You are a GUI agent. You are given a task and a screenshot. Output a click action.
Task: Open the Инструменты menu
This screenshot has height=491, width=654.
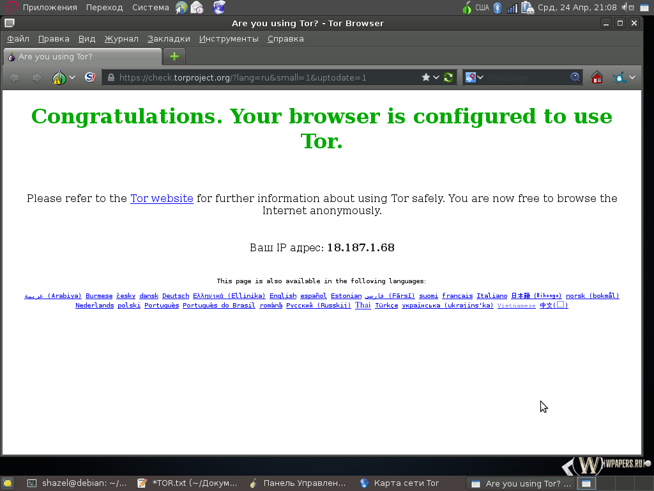click(x=229, y=39)
